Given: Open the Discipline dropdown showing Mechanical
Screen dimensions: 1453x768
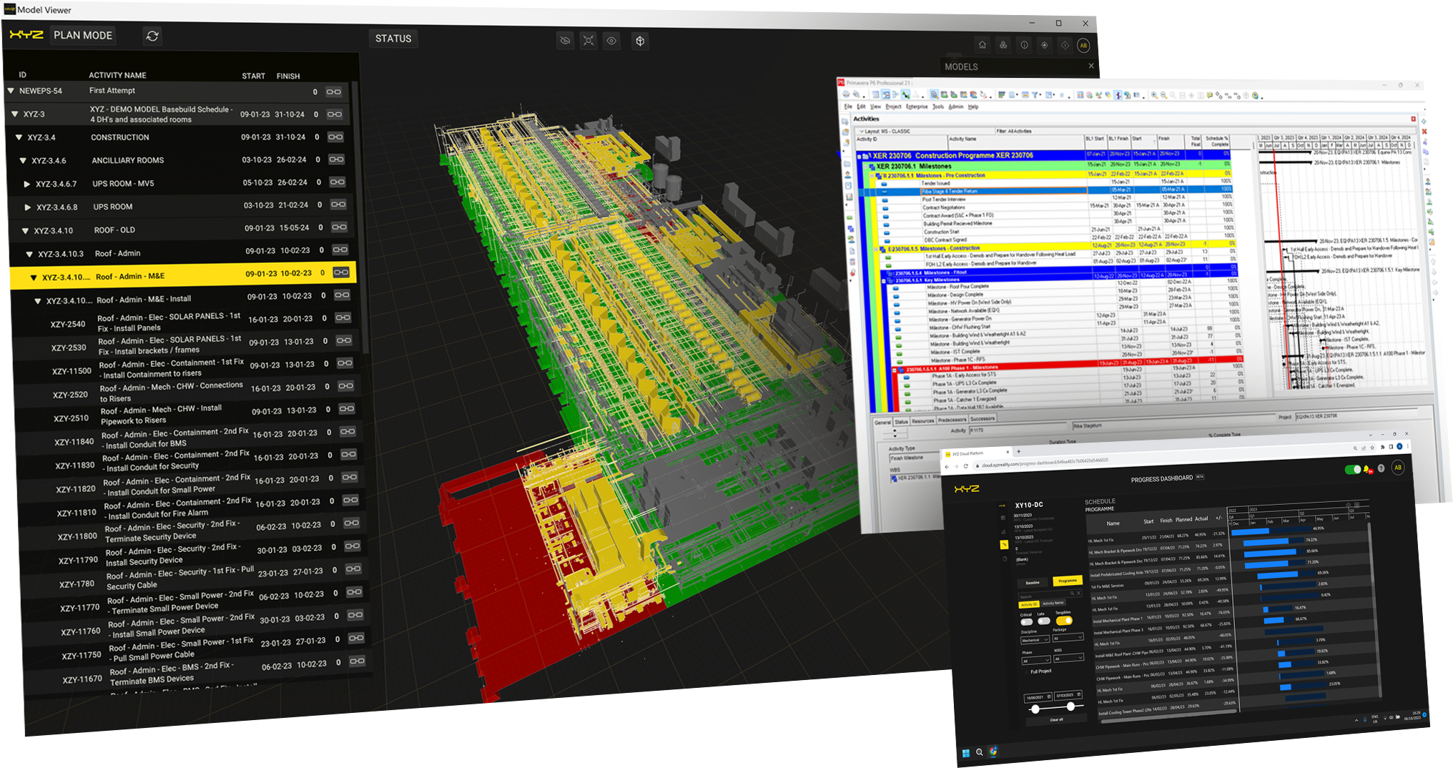Looking at the screenshot, I should (1035, 639).
